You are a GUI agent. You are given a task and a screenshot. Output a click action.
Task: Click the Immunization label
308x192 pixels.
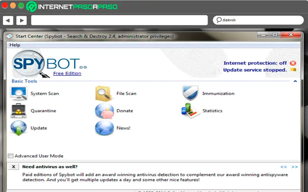pos(218,93)
